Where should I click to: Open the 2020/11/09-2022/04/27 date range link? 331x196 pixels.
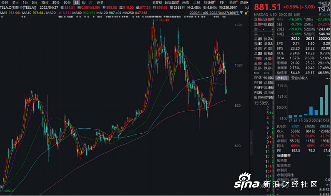coord(215,13)
